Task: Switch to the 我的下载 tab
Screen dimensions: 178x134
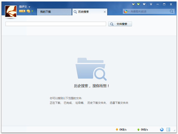Action: click(x=54, y=12)
